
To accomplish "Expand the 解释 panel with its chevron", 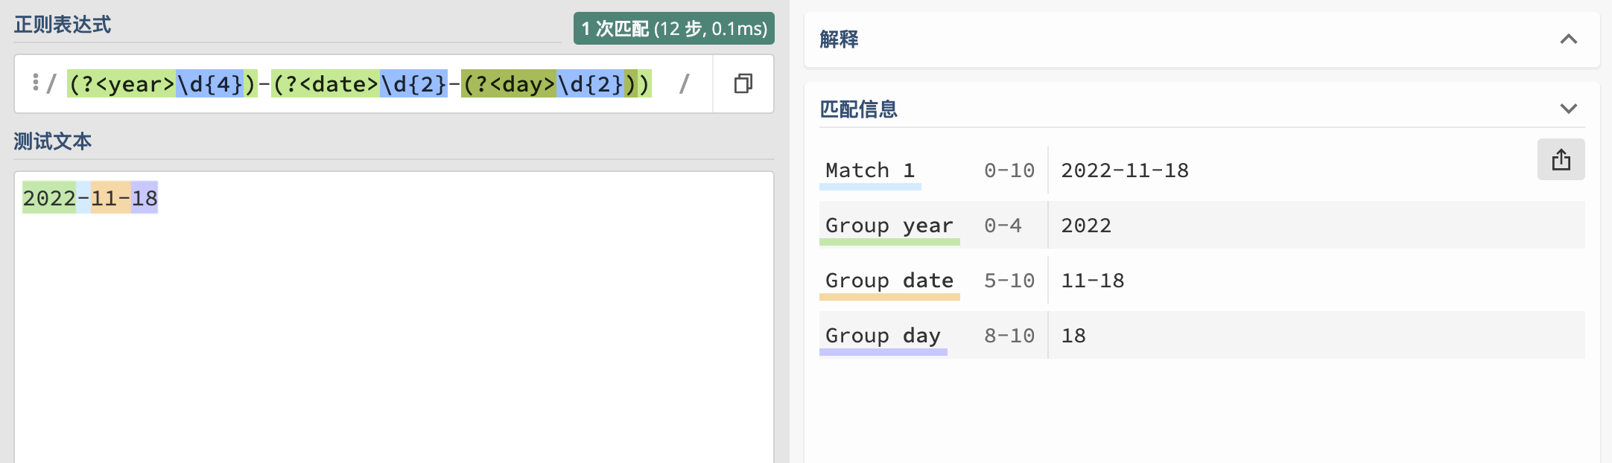I will point(1568,39).
